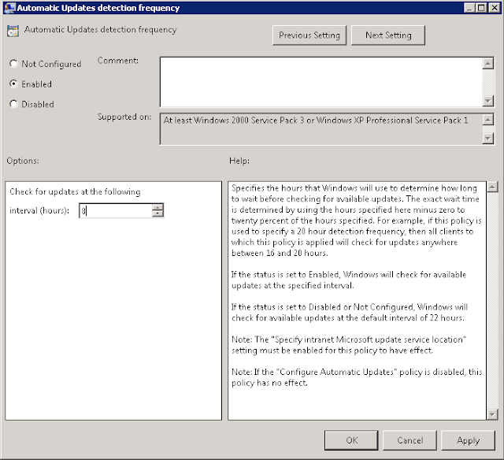Minimize the dialog window
This screenshot has height=460, width=504.
(x=469, y=8)
